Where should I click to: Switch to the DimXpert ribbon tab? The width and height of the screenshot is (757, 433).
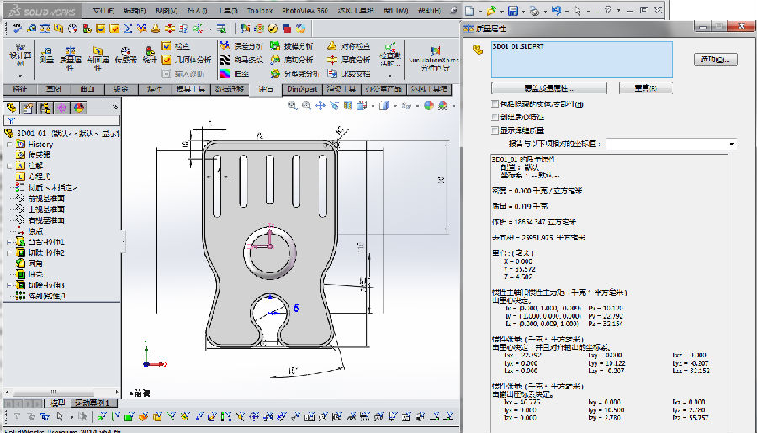(302, 89)
